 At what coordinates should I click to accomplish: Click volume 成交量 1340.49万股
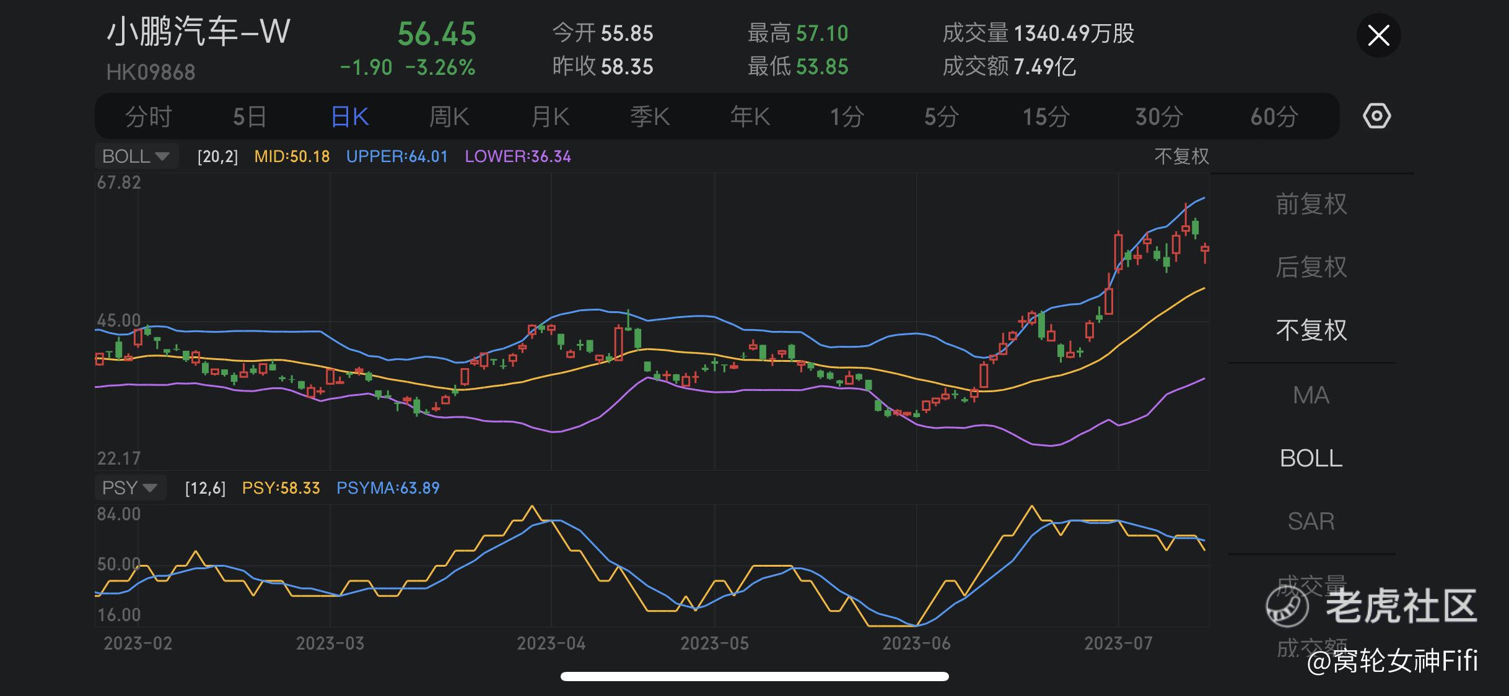[1038, 33]
